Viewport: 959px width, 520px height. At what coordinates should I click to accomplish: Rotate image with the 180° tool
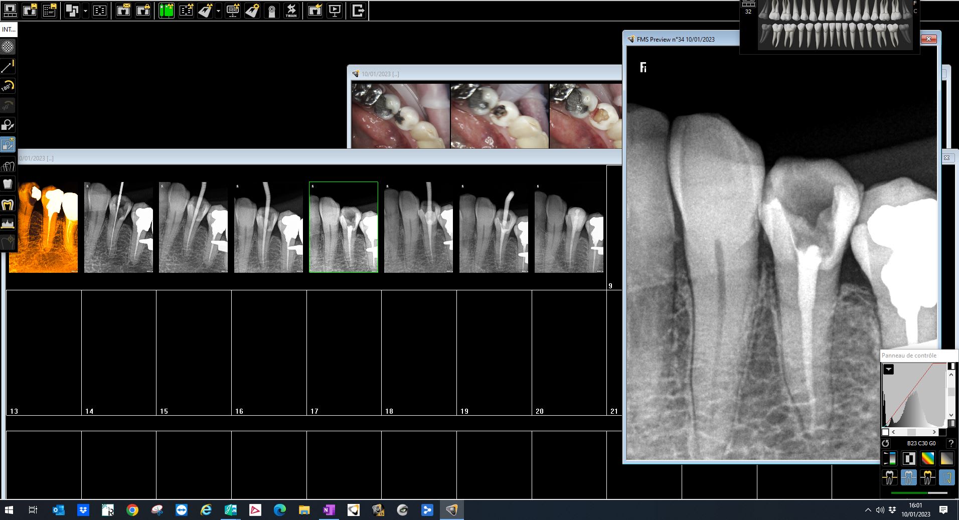click(x=8, y=86)
